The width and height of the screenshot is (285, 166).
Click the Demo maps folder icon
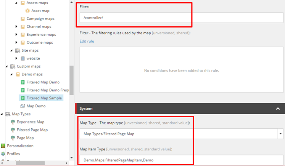(18, 74)
